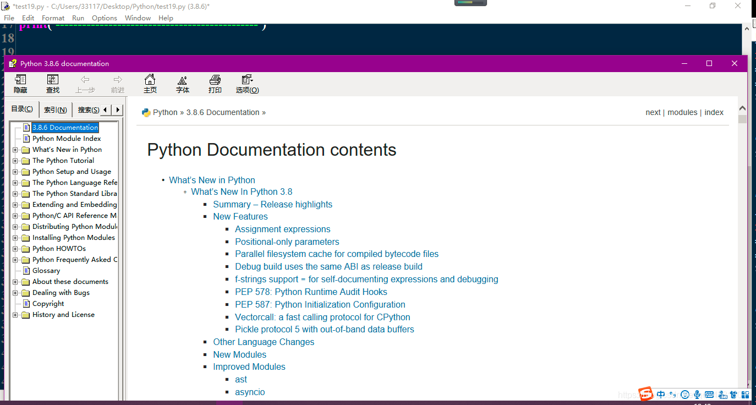Click the Hide (隐藏) toolbar icon
This screenshot has width=756, height=405.
point(20,80)
